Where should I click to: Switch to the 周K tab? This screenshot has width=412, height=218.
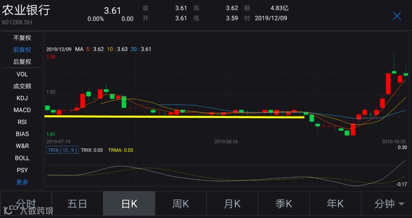tap(180, 204)
